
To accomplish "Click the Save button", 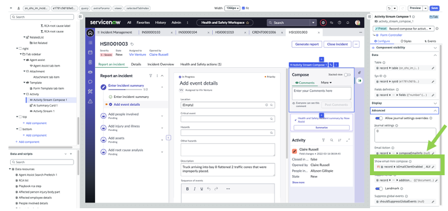I will coord(434,8).
